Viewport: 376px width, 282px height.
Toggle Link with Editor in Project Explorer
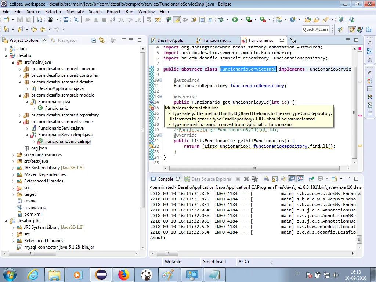click(x=102, y=40)
